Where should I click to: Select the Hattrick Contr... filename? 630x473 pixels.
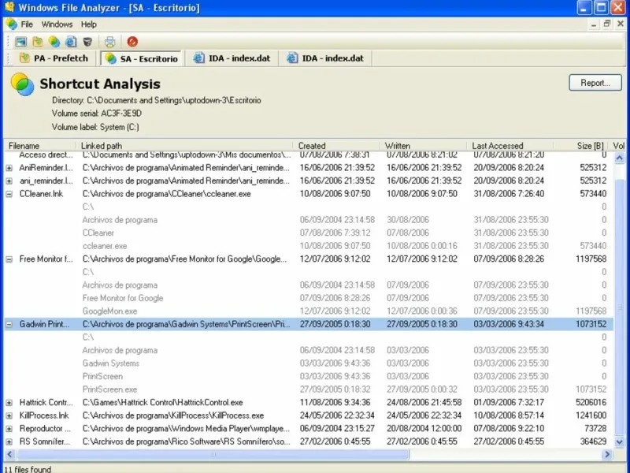tap(46, 403)
